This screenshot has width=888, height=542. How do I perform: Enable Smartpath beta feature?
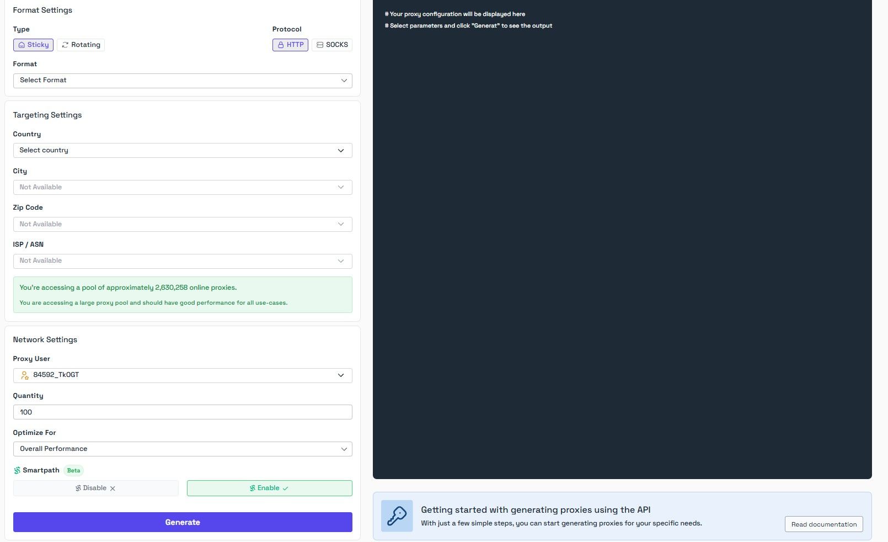coord(269,488)
